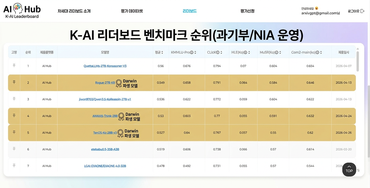Pin the jiwon9703/Qwen3.5-KoReasoin-27B-v1 row
The width and height of the screenshot is (370, 188).
[x=14, y=99]
